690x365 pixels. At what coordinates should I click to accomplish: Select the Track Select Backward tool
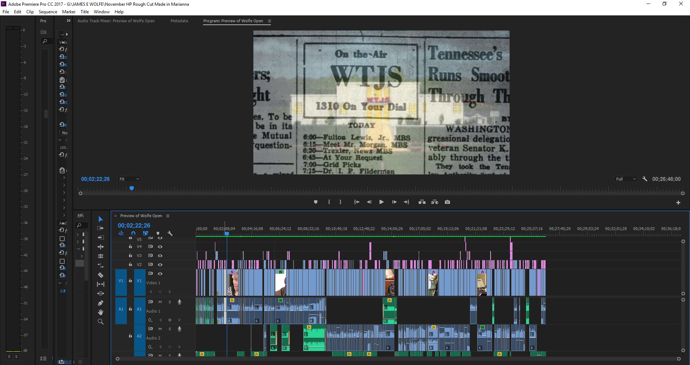point(101,238)
